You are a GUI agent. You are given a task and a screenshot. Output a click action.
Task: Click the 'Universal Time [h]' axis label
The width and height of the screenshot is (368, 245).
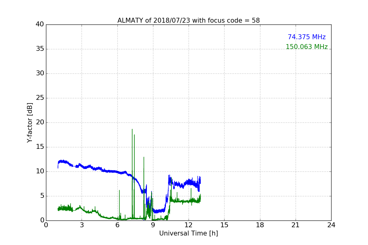189,233
